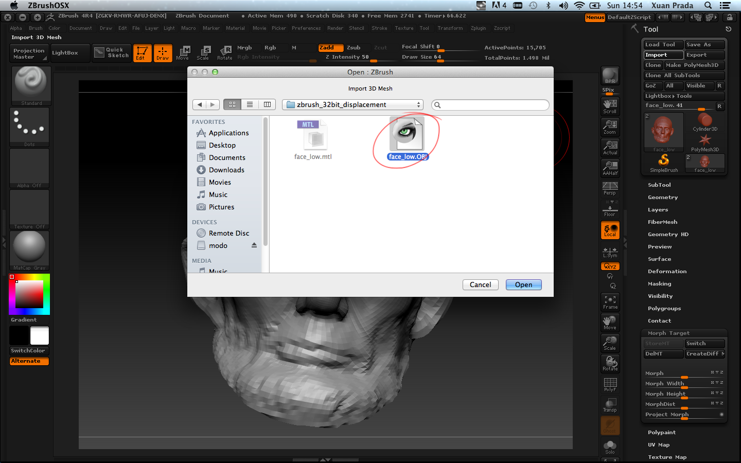Select the SimpleBrush tool
Screen dimensions: 741x463
[664, 164]
